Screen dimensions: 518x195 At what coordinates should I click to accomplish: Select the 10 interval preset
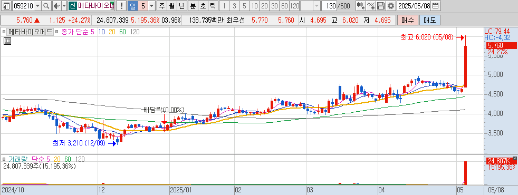pos(254,6)
